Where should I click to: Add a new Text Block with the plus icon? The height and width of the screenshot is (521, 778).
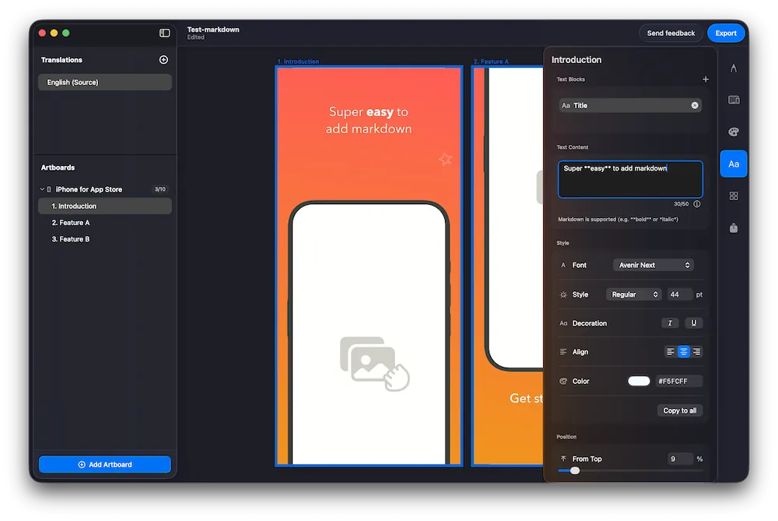[x=706, y=79]
